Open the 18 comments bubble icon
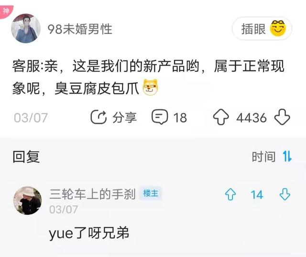306x257 pixels. click(160, 117)
